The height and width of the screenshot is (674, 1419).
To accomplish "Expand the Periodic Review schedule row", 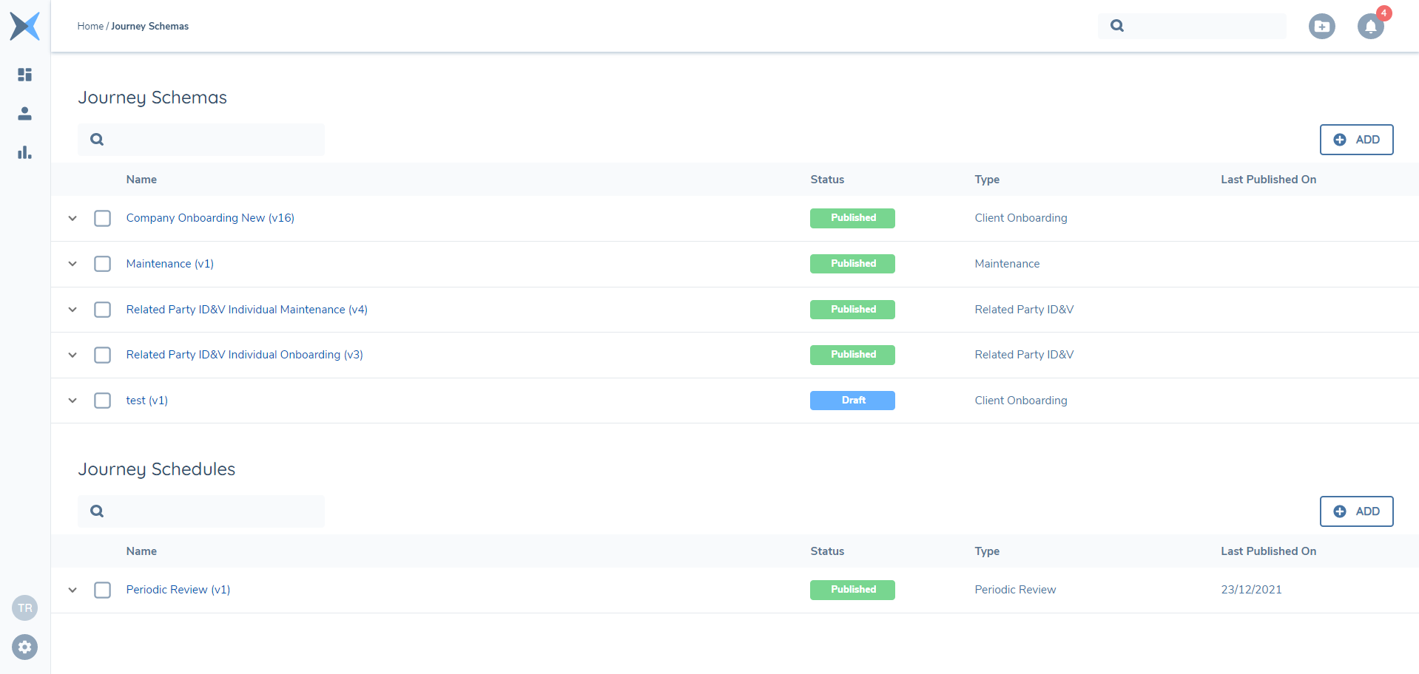I will (x=73, y=590).
